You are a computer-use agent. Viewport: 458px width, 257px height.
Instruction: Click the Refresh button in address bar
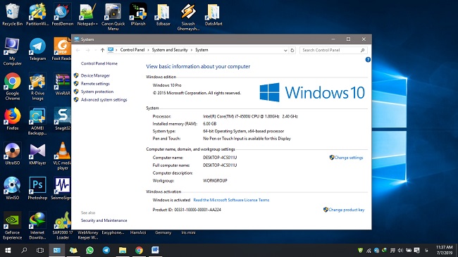pyautogui.click(x=292, y=50)
